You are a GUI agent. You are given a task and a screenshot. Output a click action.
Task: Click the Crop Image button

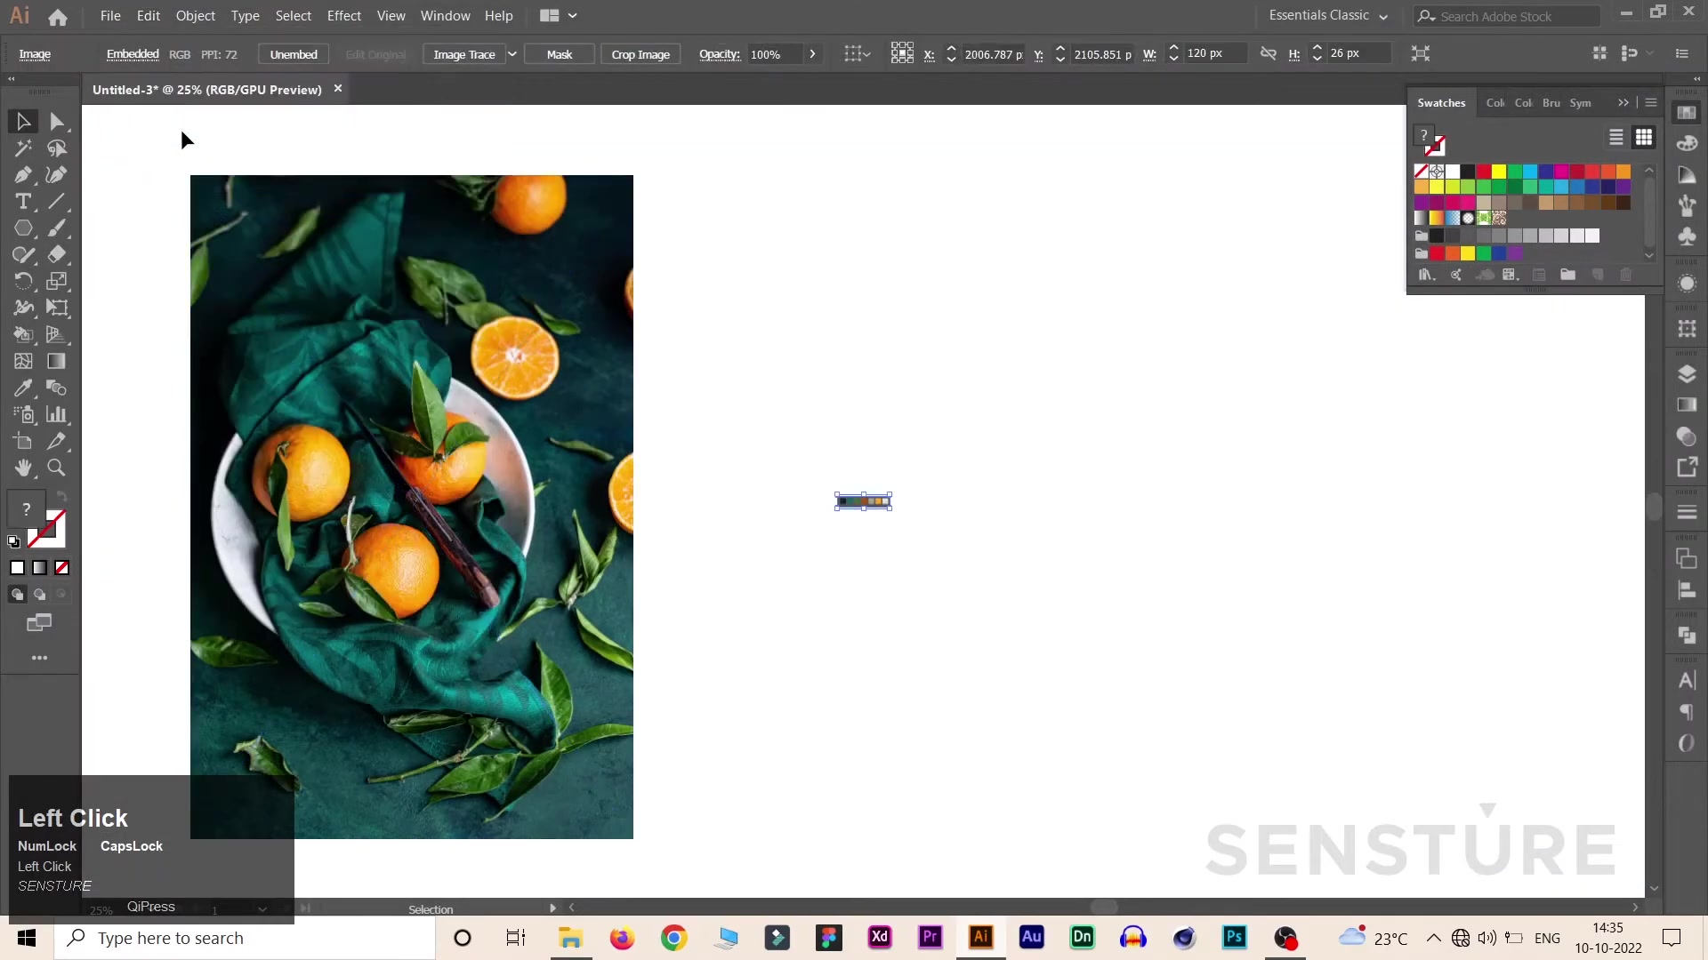pyautogui.click(x=640, y=53)
